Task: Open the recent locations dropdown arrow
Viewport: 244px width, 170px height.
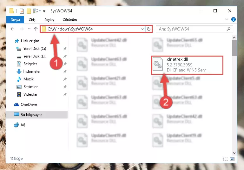Action: click(x=29, y=29)
